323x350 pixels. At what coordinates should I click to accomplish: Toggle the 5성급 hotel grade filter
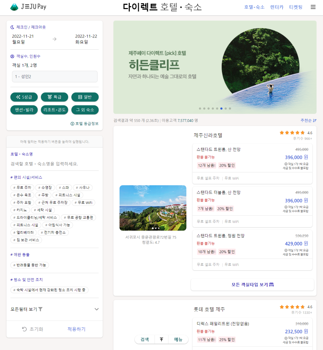click(x=24, y=97)
